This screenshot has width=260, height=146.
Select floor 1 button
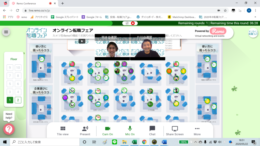tap(10, 100)
